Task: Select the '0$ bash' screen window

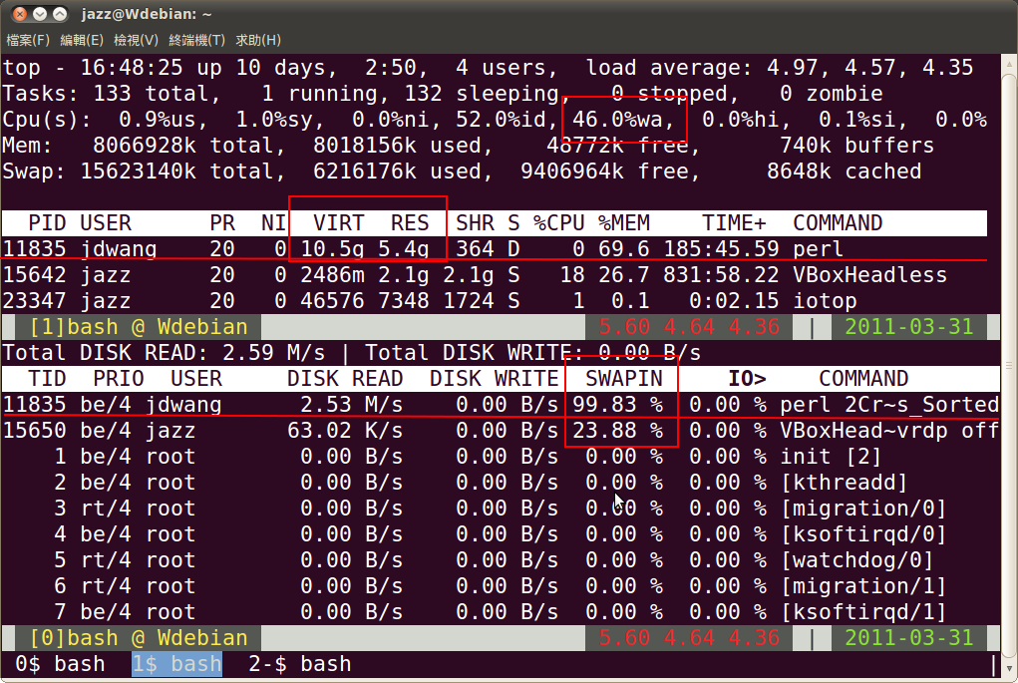Action: [60, 664]
